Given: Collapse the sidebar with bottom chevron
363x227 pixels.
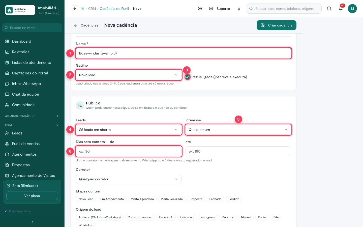Looking at the screenshot, I should coord(32,222).
